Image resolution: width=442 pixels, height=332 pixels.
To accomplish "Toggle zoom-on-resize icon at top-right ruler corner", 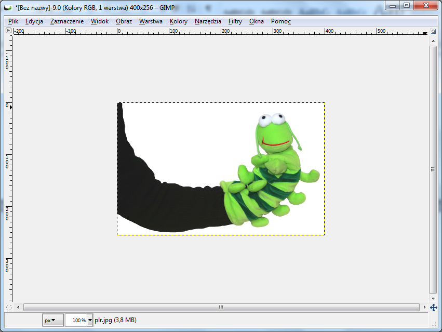I will click(x=433, y=31).
